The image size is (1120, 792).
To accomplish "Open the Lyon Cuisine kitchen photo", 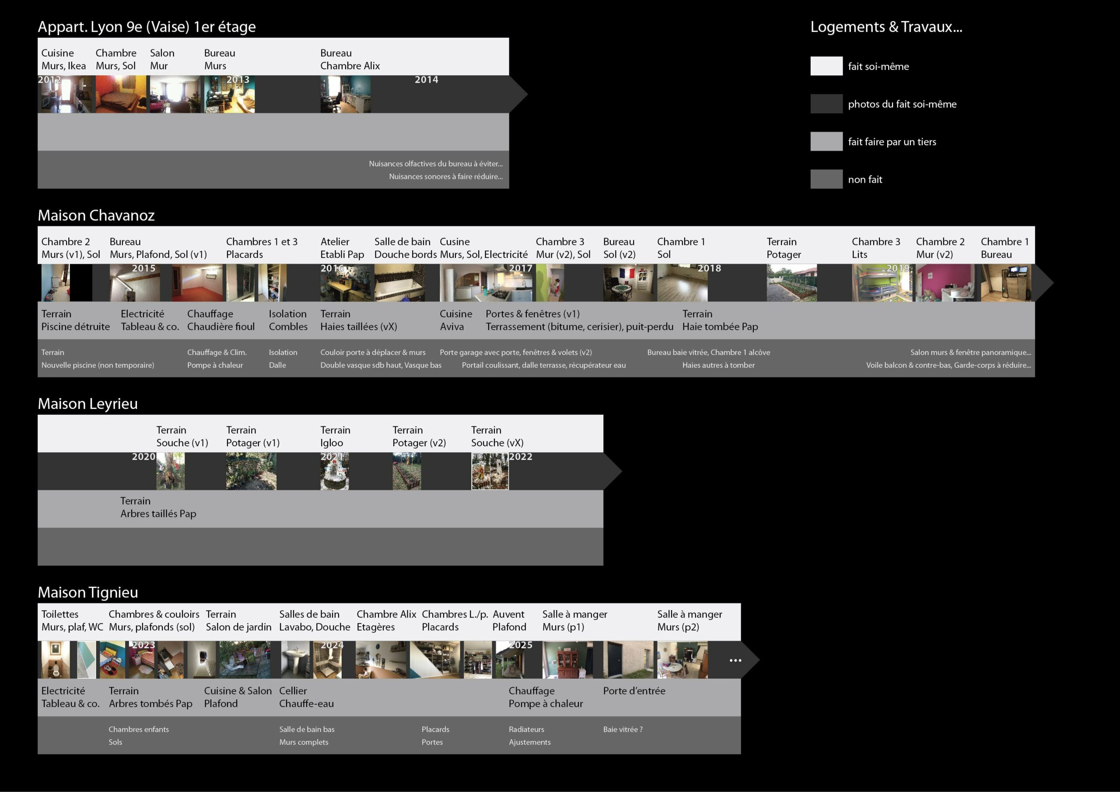I will pos(66,94).
